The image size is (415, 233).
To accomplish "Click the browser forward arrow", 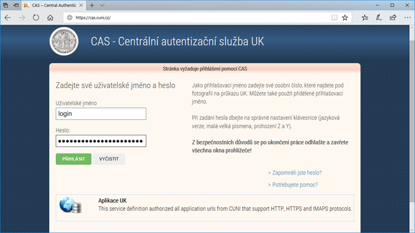I will (21, 17).
